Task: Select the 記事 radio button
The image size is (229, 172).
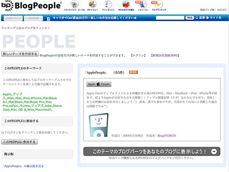Action: tap(197, 18)
